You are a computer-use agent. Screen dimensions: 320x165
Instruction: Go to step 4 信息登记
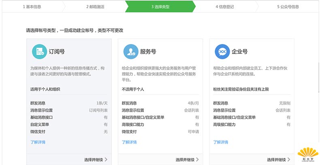[224, 7]
